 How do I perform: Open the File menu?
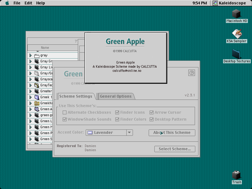click(17, 3)
